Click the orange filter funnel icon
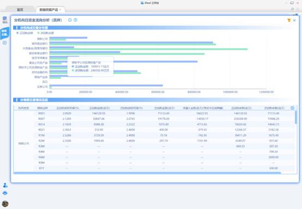This screenshot has height=209, width=302. (289, 20)
